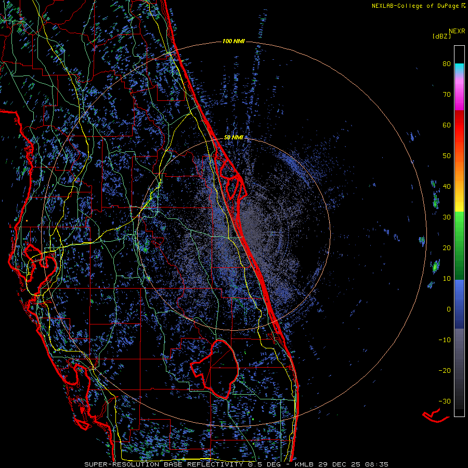The image size is (468, 468).
Task: Click the 100 NMI range ring label
Action: pos(233,41)
